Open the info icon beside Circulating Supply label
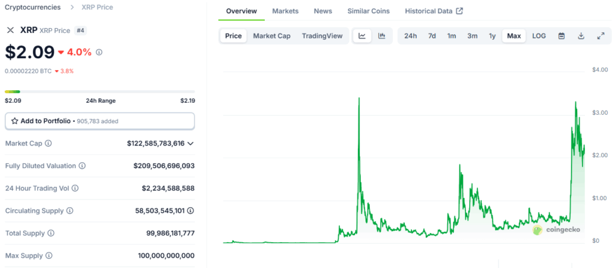615x268 pixels. click(70, 211)
